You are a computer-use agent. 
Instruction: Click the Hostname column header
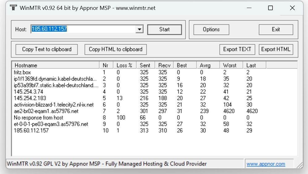(56, 65)
